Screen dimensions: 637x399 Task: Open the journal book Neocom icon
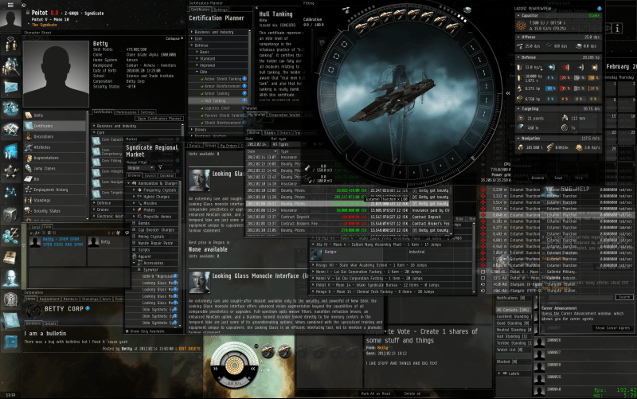pyautogui.click(x=10, y=256)
